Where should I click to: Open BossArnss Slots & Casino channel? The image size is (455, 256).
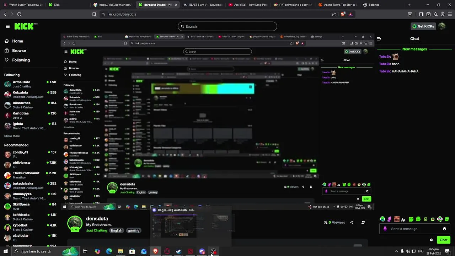pos(30,105)
